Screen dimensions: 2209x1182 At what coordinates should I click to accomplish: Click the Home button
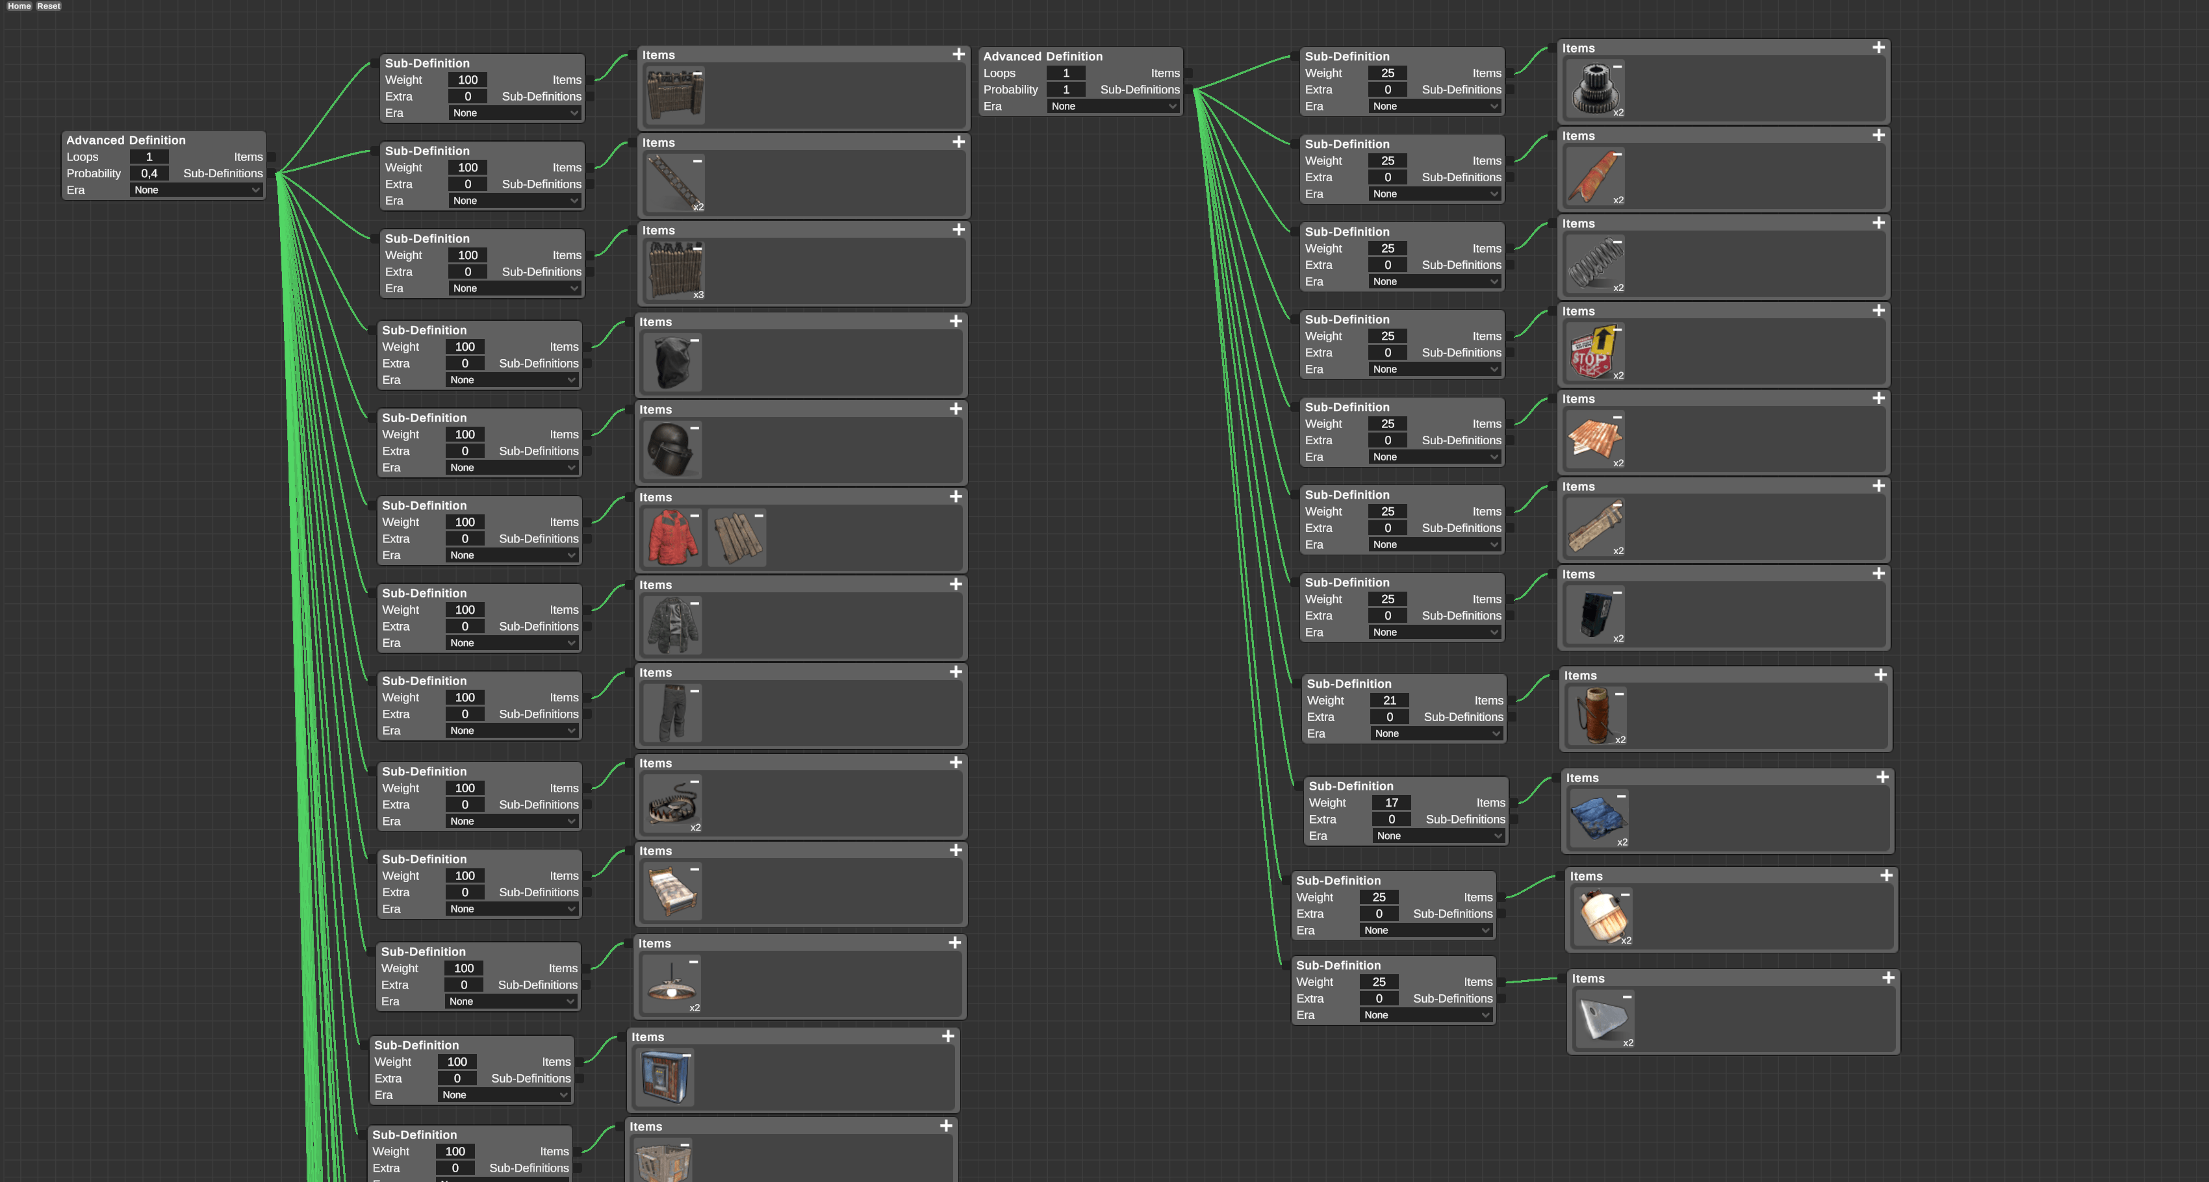19,6
